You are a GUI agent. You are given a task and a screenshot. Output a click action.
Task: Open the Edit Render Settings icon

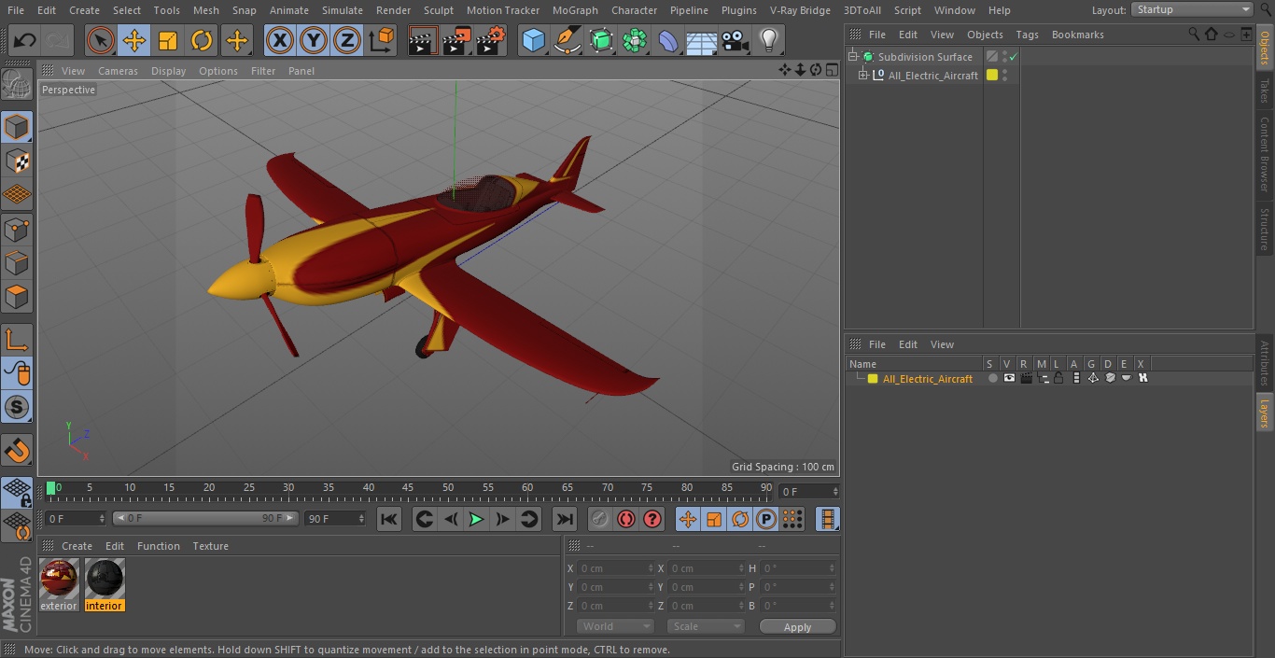491,40
